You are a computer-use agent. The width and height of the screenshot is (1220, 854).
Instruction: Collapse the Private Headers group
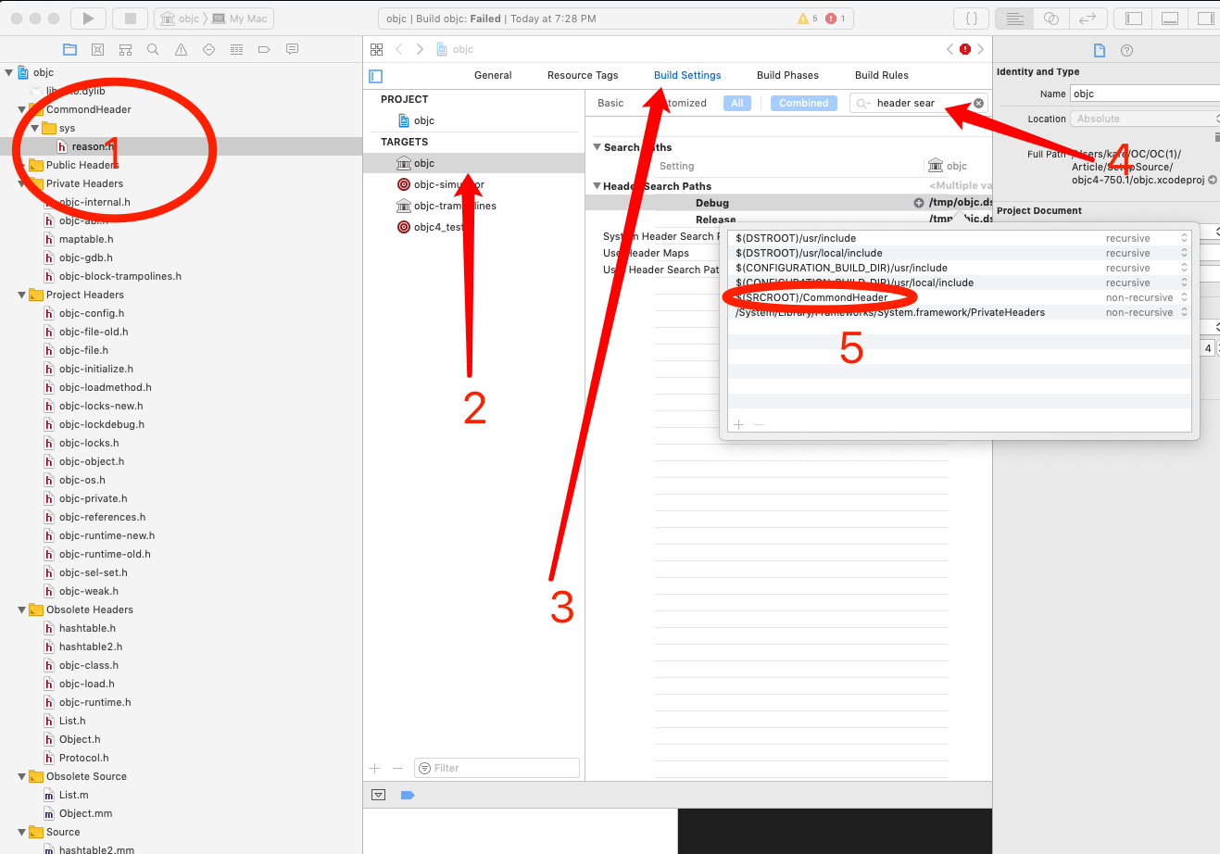coord(21,183)
